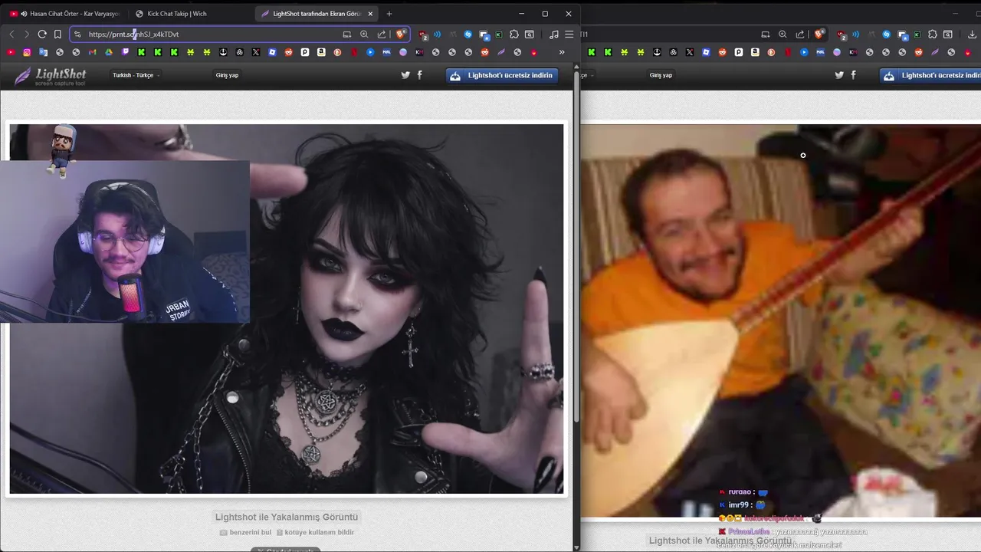Open the DuckDuckGo bookmark in right window
981x552 pixels.
coord(771,52)
